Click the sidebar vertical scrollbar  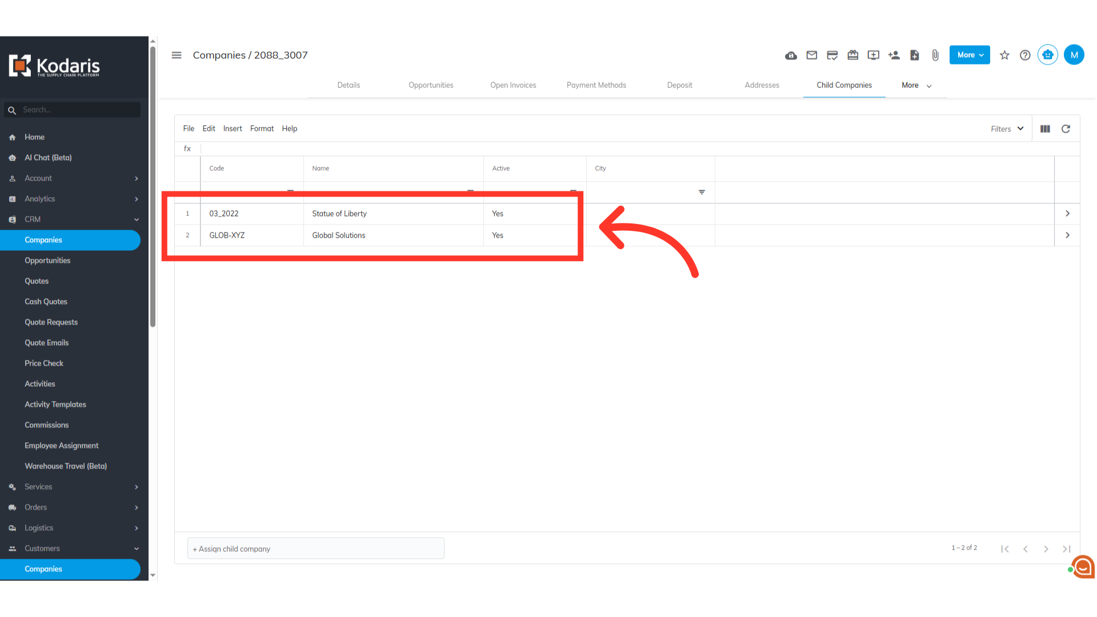pyautogui.click(x=153, y=189)
